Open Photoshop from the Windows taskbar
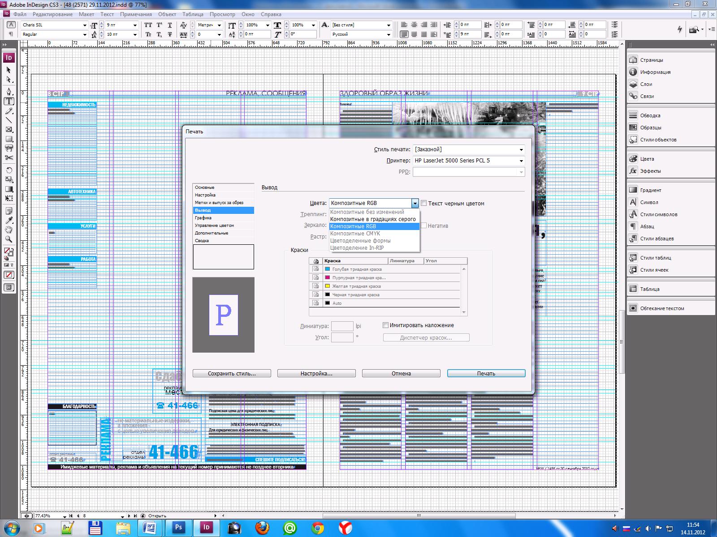717x537 pixels. click(178, 528)
